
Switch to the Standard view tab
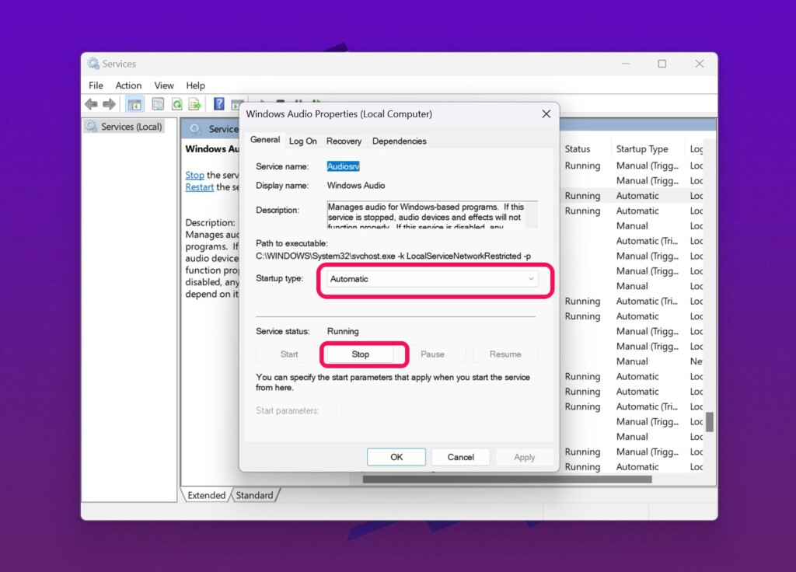[x=254, y=495]
